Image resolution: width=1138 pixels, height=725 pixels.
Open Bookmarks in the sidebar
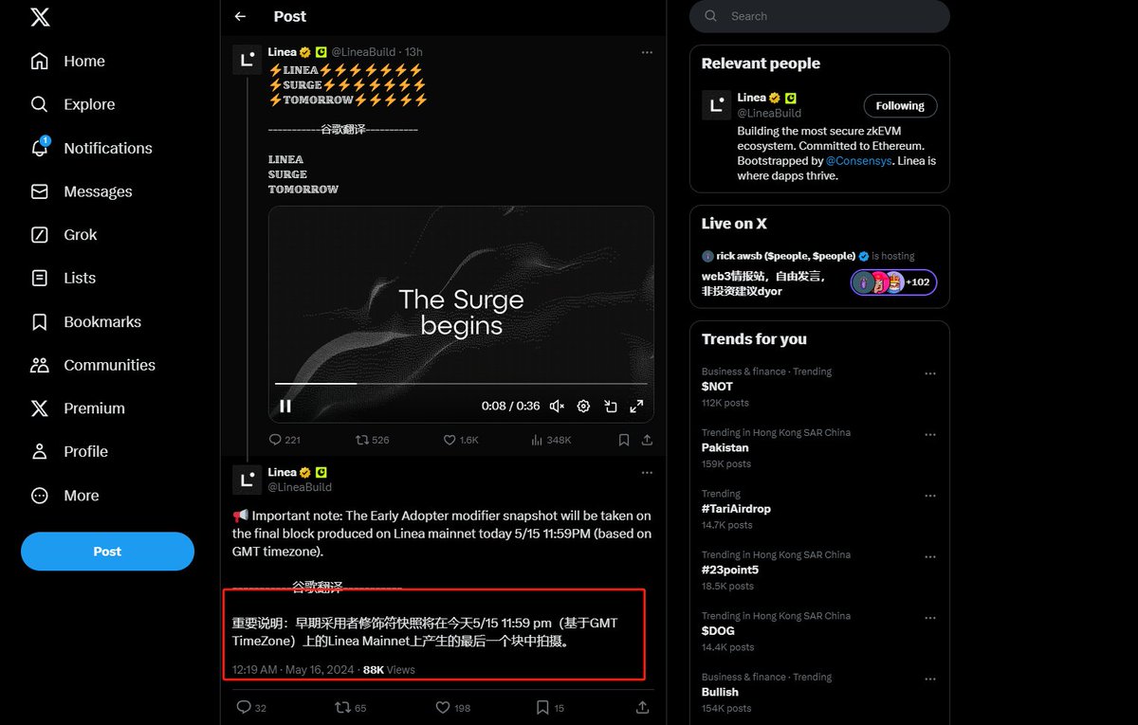click(x=86, y=322)
